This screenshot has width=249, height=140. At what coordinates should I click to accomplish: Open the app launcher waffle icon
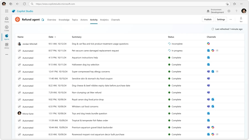pos(7,11)
